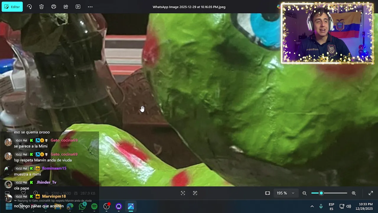Switch the ESP ES input language
The height and width of the screenshot is (213, 378).
[331, 206]
